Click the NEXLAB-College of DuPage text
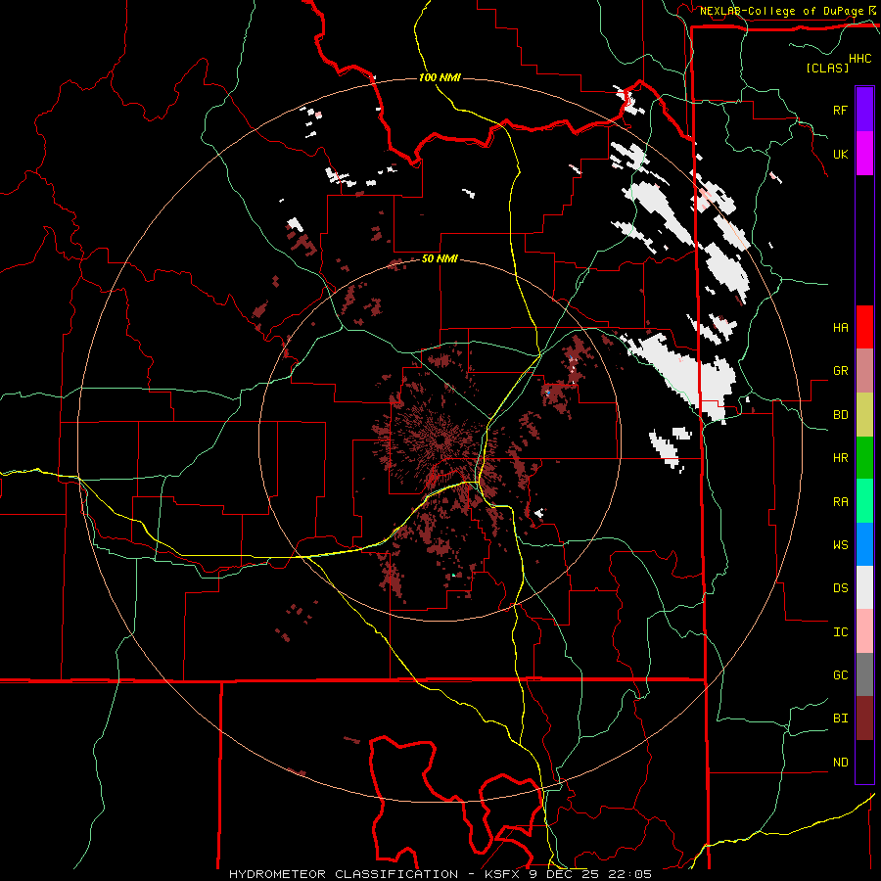Viewport: 881px width, 881px height. [x=781, y=11]
